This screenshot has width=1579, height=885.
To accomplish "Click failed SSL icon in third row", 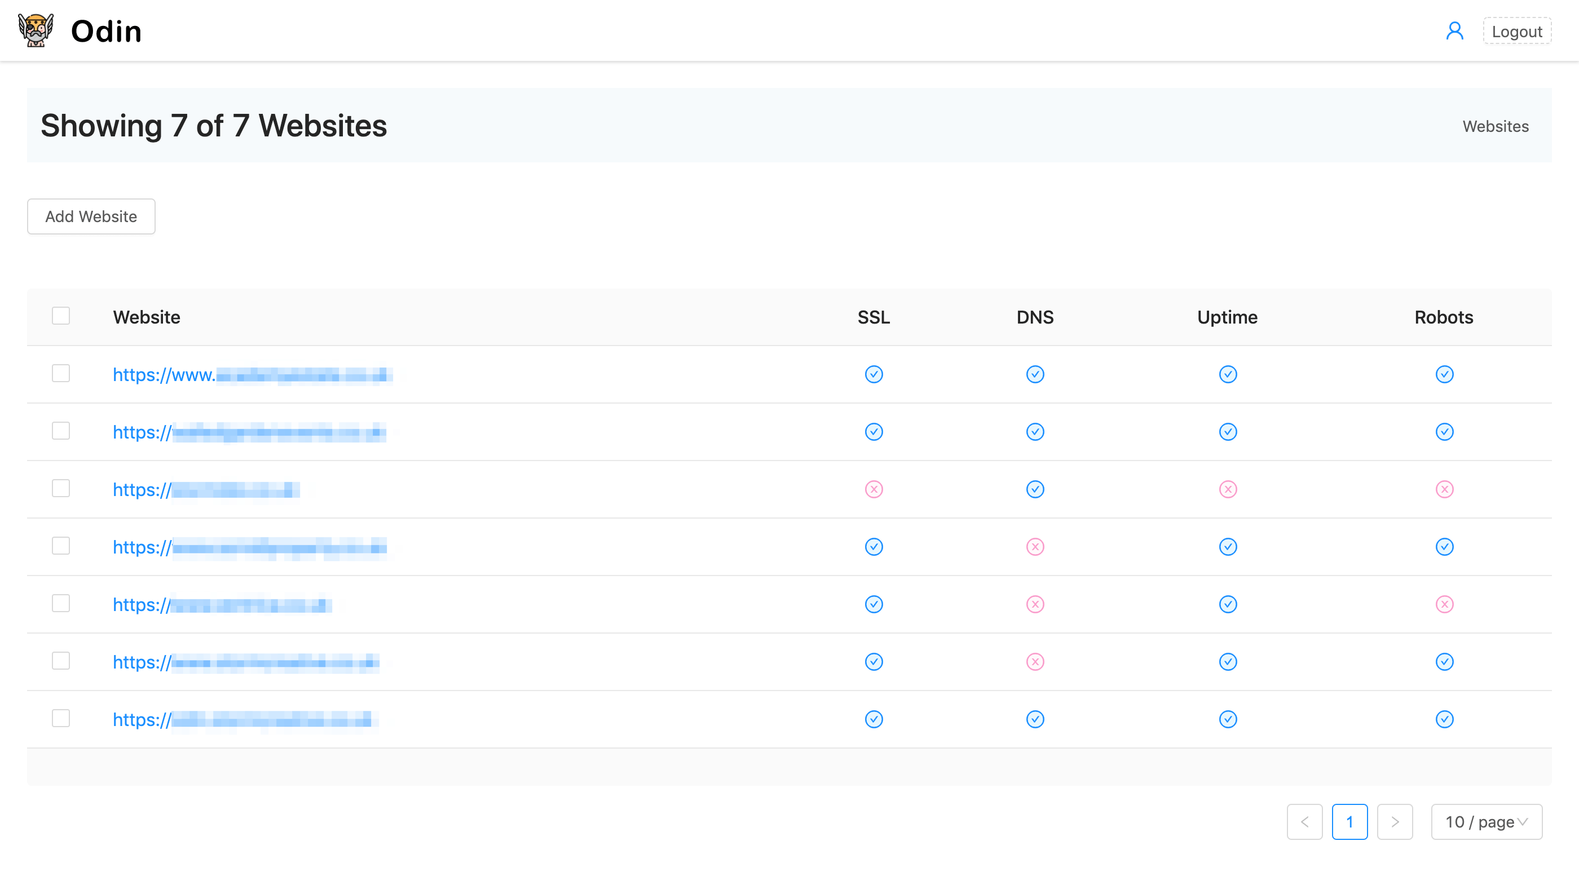I will click(874, 489).
